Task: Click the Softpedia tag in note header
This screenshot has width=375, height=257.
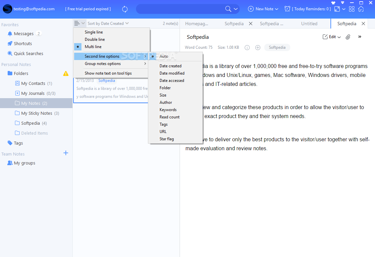Action: 277,47
